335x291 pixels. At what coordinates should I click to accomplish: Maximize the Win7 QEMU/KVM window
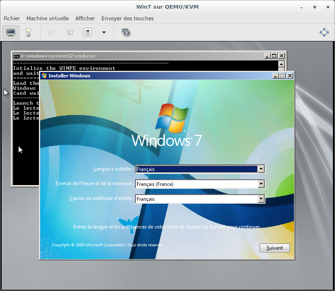point(314,7)
